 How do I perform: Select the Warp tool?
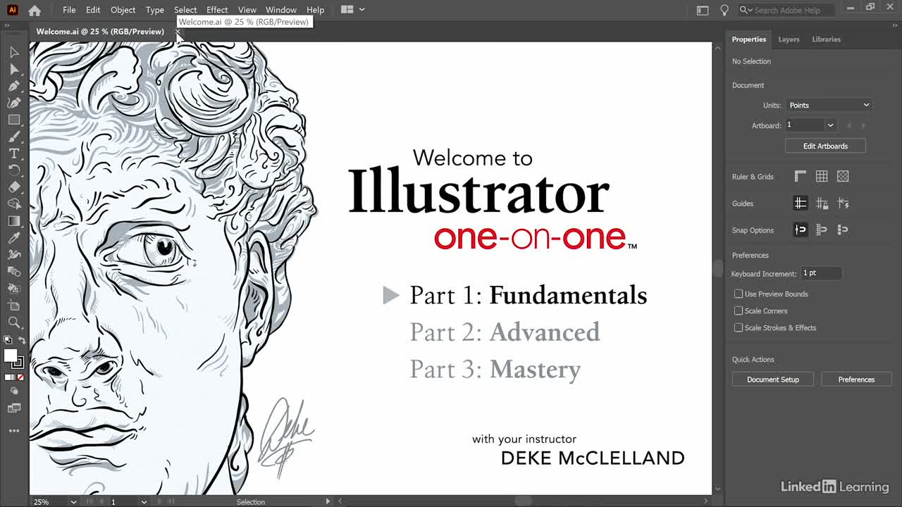(14, 255)
